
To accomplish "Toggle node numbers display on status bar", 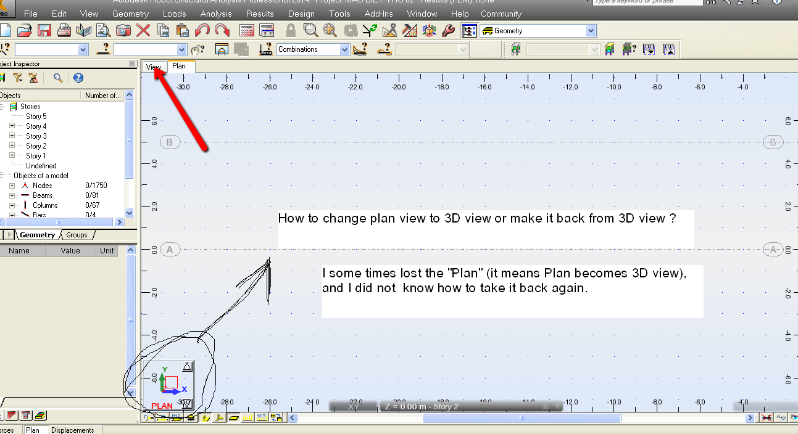I will 147,417.
